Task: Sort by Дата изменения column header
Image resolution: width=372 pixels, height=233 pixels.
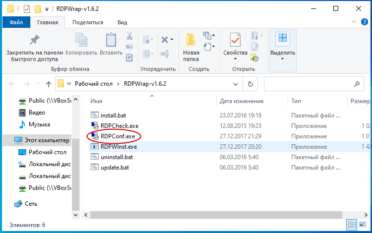Action: (241, 101)
